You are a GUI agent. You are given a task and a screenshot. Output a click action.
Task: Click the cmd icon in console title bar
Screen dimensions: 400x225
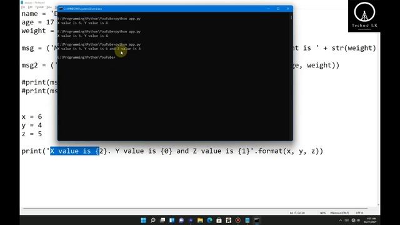coord(61,9)
